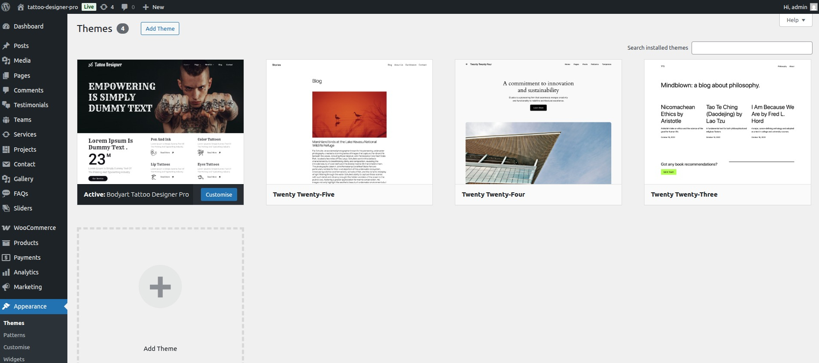
Task: Go to WooCommerce menu label
Action: click(35, 228)
